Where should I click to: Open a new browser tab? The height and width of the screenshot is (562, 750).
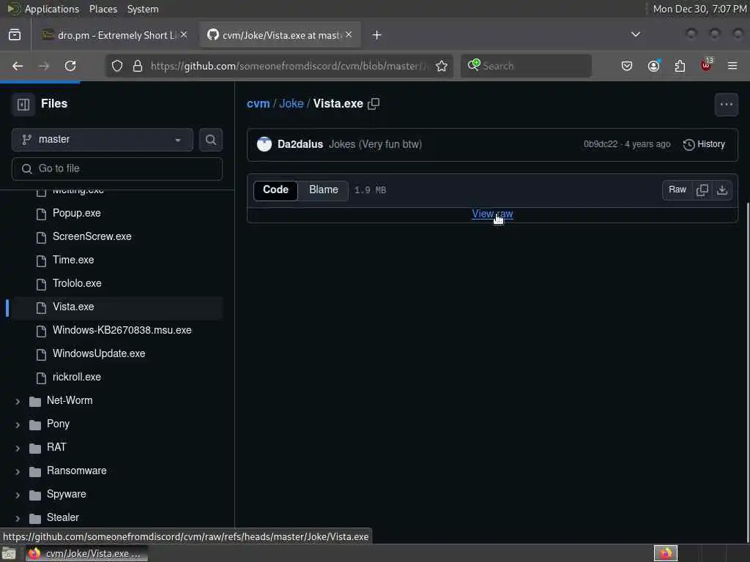click(377, 35)
